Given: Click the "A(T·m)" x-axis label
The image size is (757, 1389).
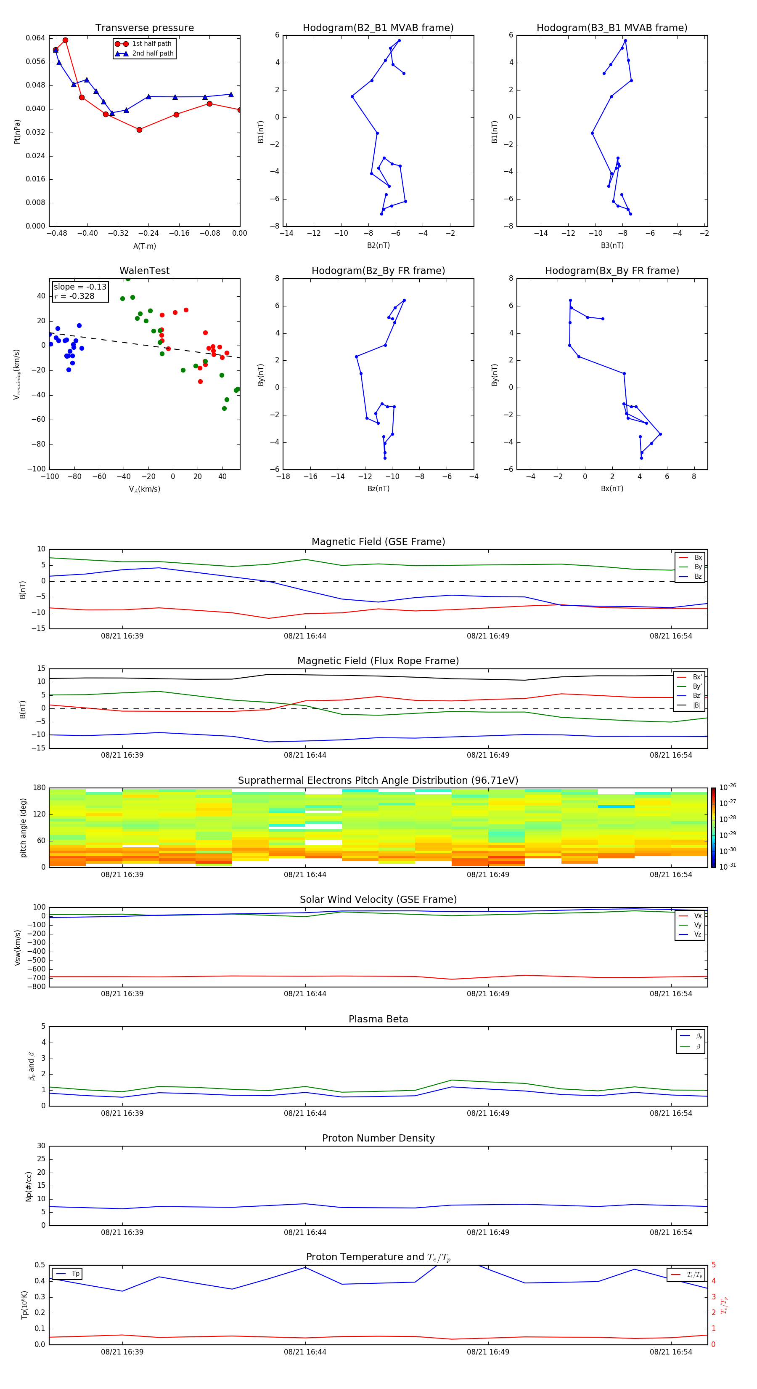Looking at the screenshot, I should pos(144,246).
